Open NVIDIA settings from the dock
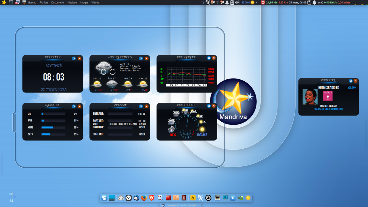Screen dimensions: 368x207 (x=240, y=198)
